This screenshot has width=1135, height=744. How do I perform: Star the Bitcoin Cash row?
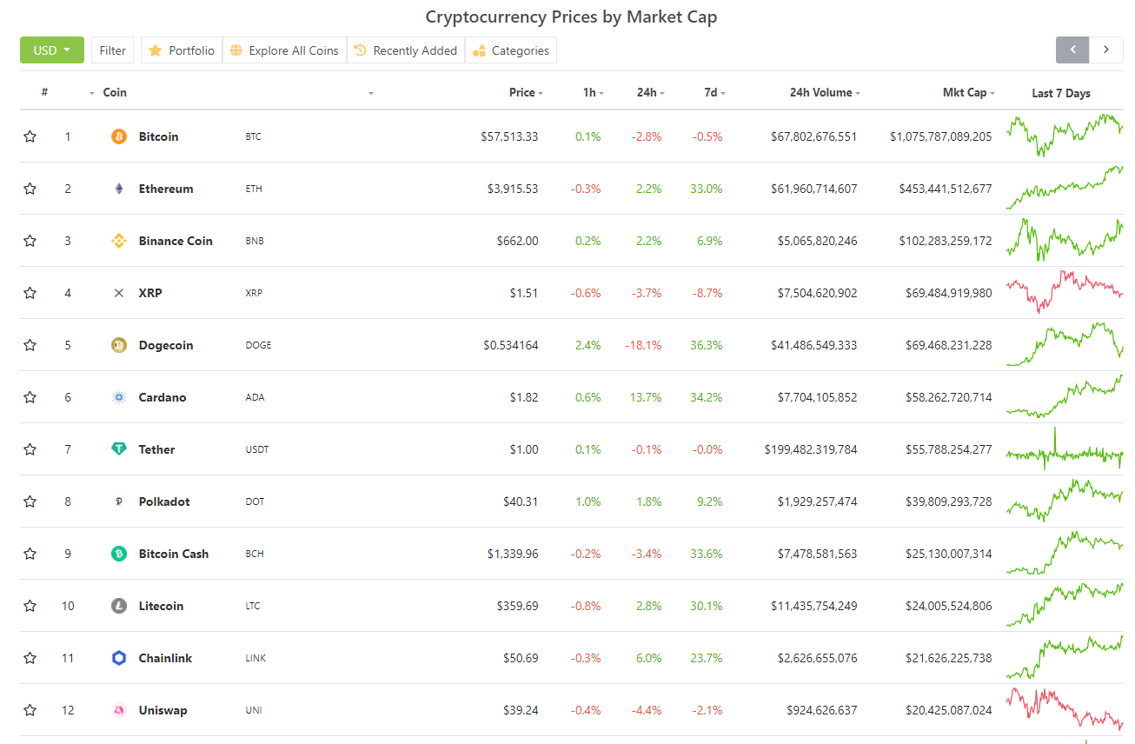[30, 554]
